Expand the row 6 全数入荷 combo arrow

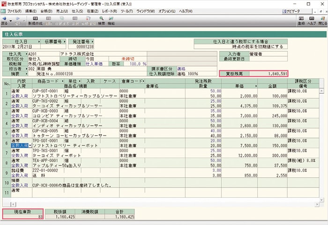click(x=30, y=146)
